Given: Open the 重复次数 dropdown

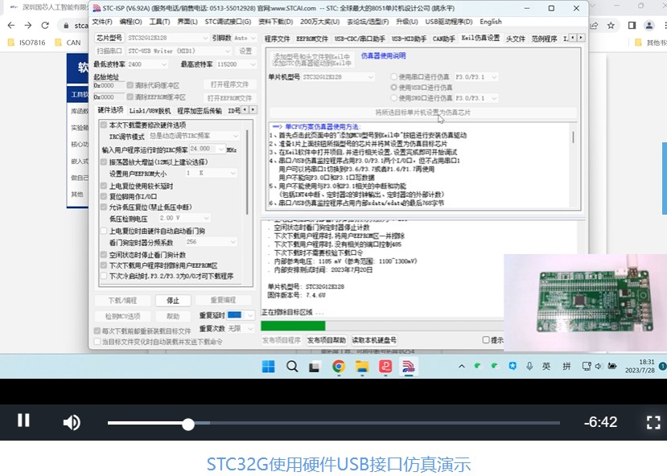Looking at the screenshot, I should coord(241,329).
